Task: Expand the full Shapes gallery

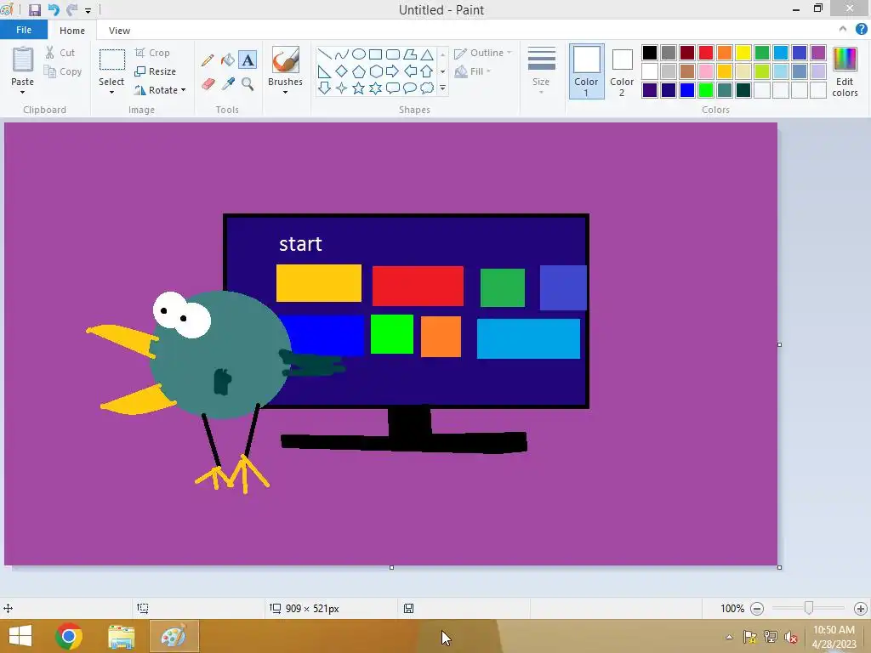Action: [x=442, y=88]
